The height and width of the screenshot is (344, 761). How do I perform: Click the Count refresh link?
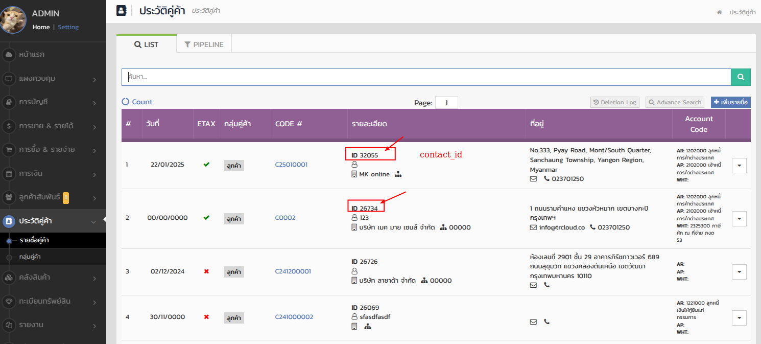point(137,102)
